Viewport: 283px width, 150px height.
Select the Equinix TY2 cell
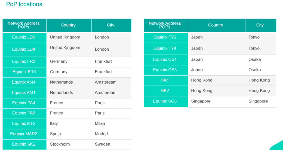[x=166, y=38]
